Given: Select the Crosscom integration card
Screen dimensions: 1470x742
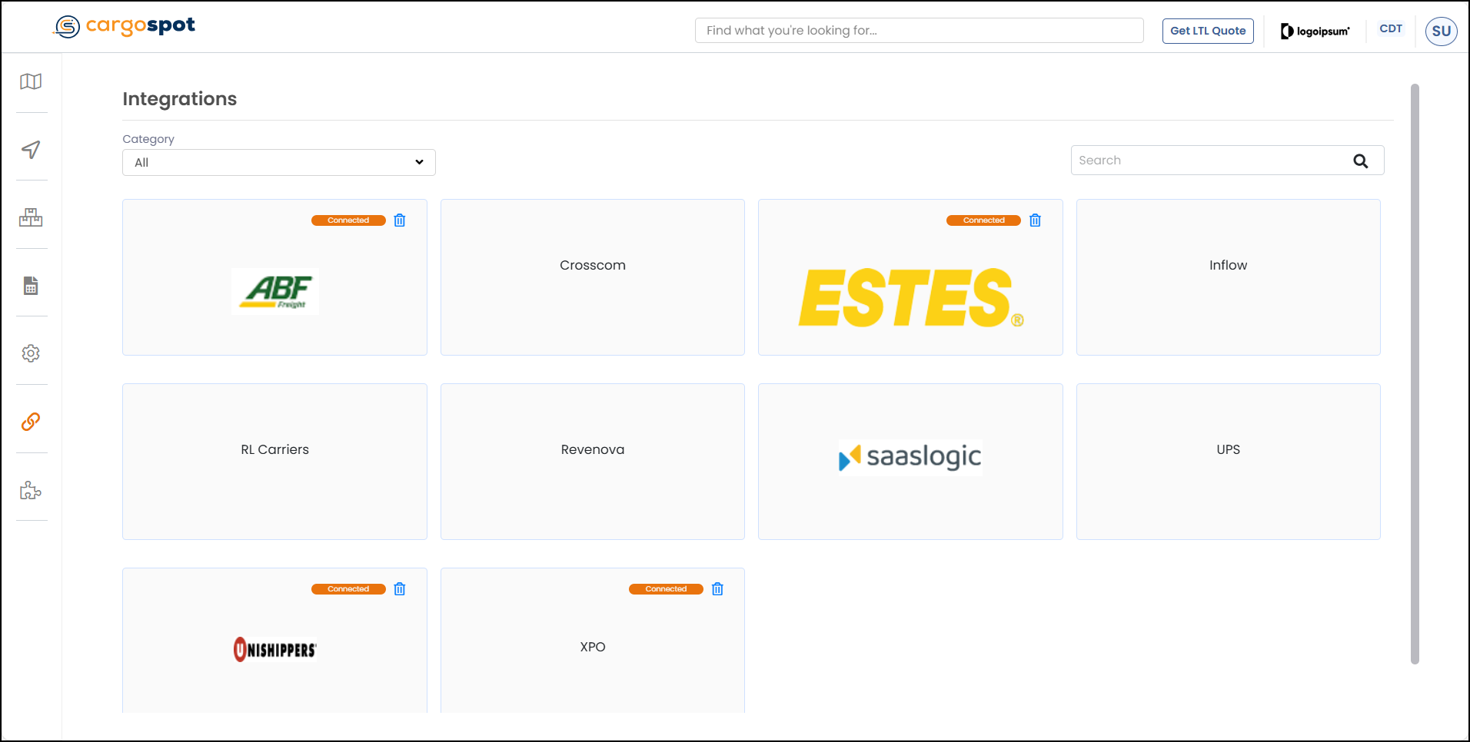Looking at the screenshot, I should 592,277.
